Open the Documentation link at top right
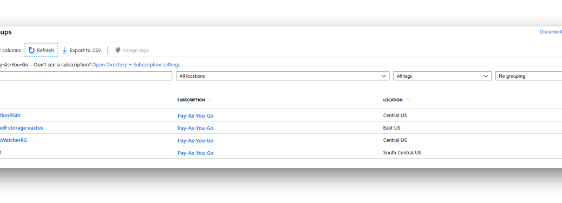Viewport: 562px width, 203px height. pyautogui.click(x=551, y=32)
